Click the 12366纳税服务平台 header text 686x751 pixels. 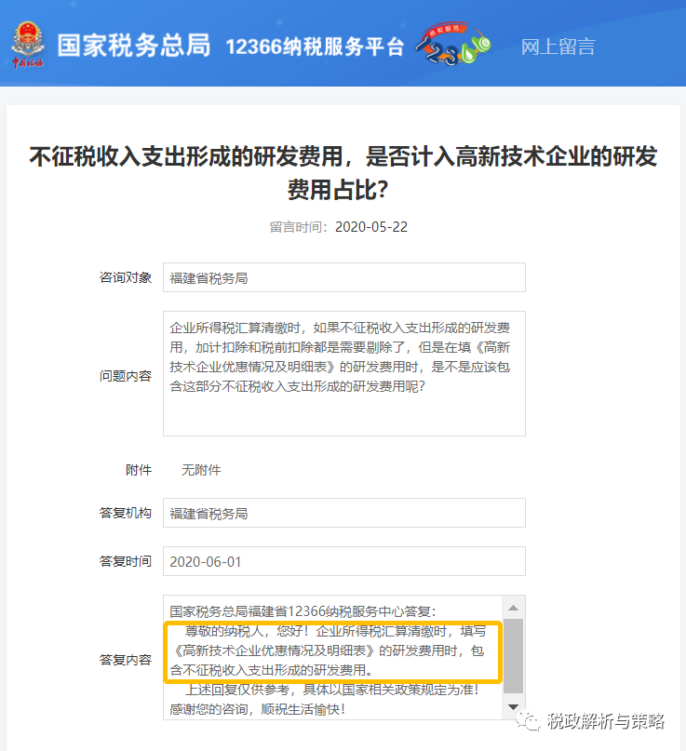(315, 47)
